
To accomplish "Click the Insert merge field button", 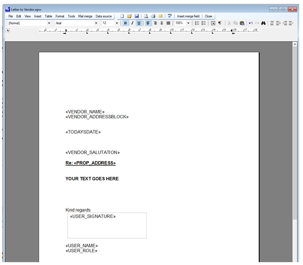I will (x=188, y=16).
